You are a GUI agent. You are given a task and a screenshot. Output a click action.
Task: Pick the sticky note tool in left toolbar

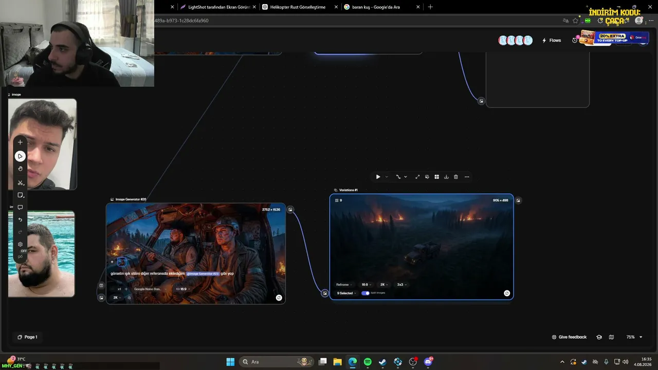click(20, 195)
